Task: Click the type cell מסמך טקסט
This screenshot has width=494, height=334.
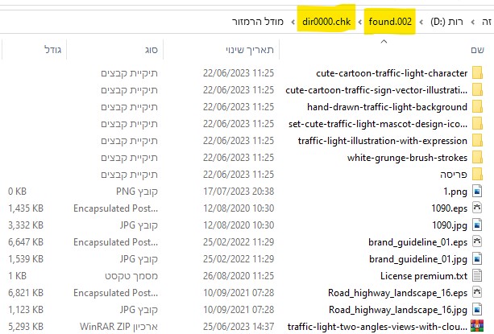Action: [131, 276]
